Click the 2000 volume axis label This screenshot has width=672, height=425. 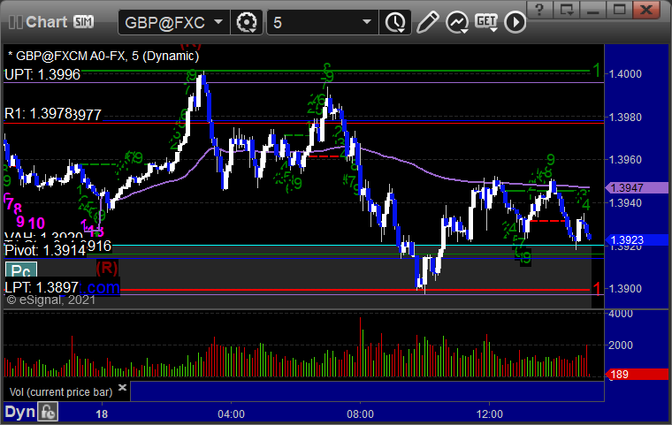pyautogui.click(x=621, y=345)
